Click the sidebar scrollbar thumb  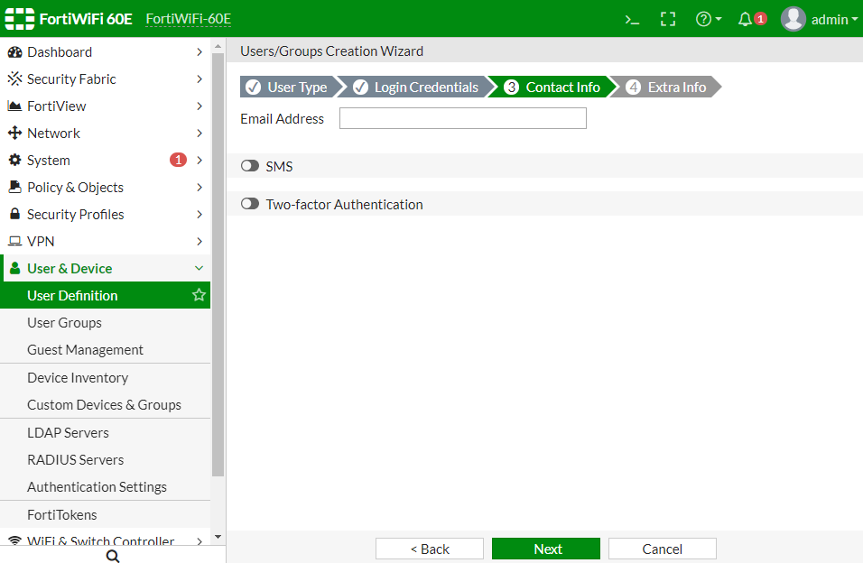point(218,264)
